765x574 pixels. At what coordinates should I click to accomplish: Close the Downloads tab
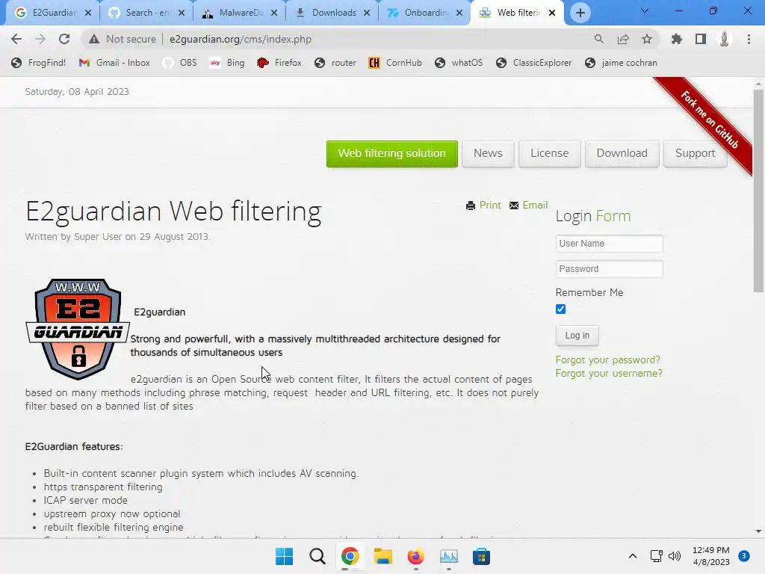pyautogui.click(x=367, y=13)
